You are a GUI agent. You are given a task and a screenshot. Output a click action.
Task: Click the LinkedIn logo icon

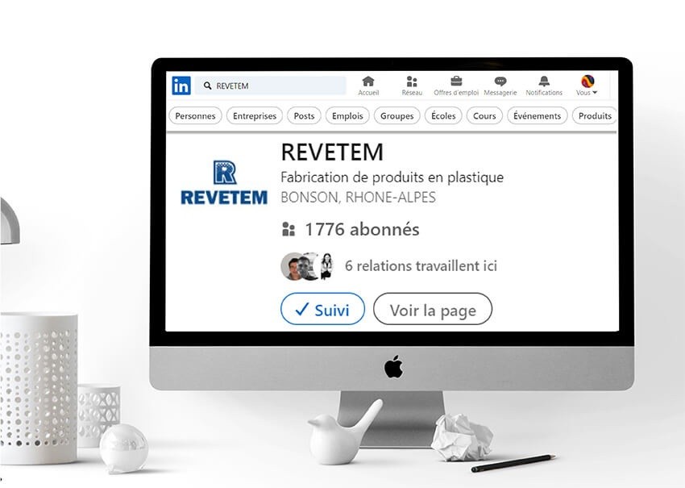(181, 86)
